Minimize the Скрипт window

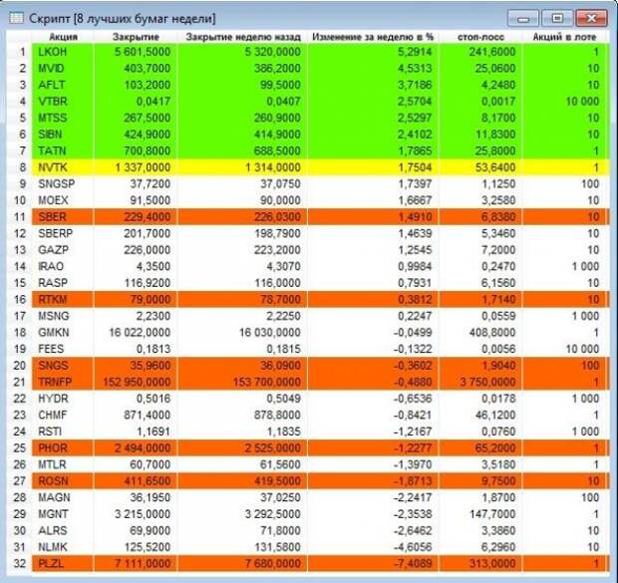[523, 19]
